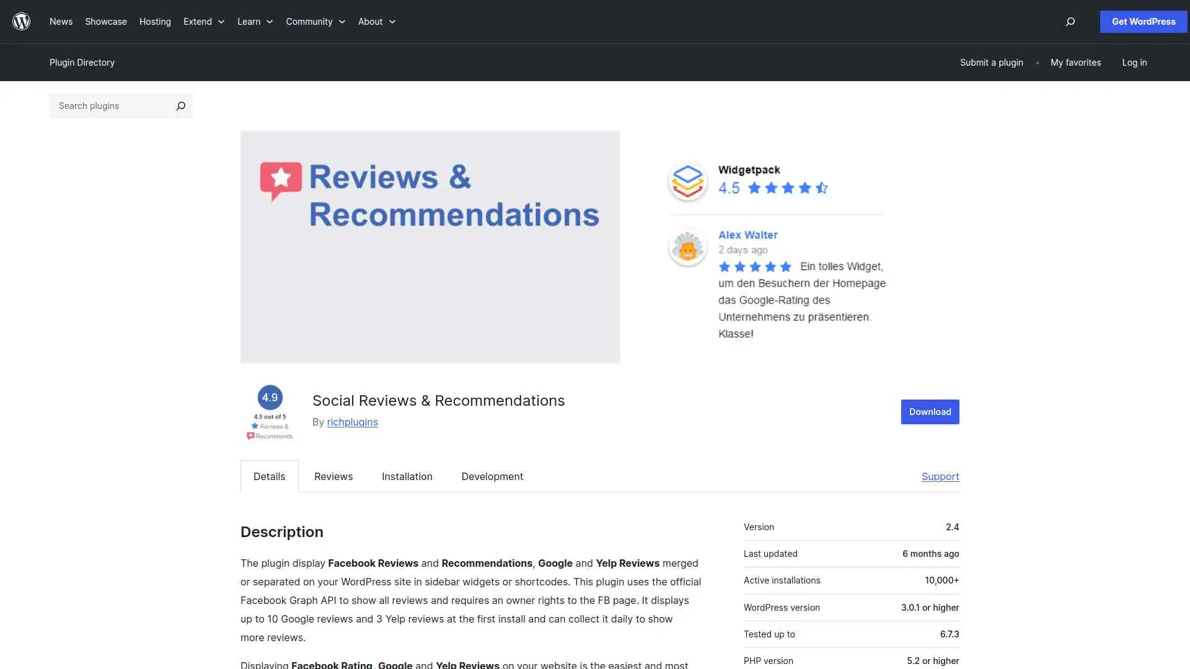
Task: Download the Social Reviews plugin
Action: click(x=930, y=411)
